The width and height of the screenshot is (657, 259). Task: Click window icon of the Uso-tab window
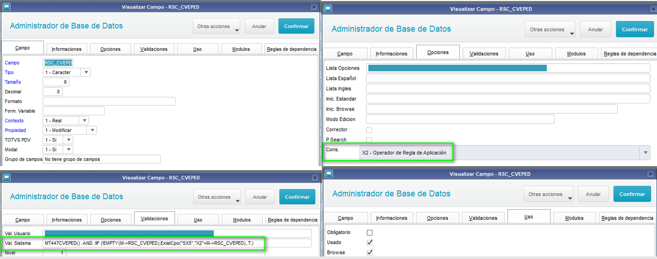tap(329, 174)
